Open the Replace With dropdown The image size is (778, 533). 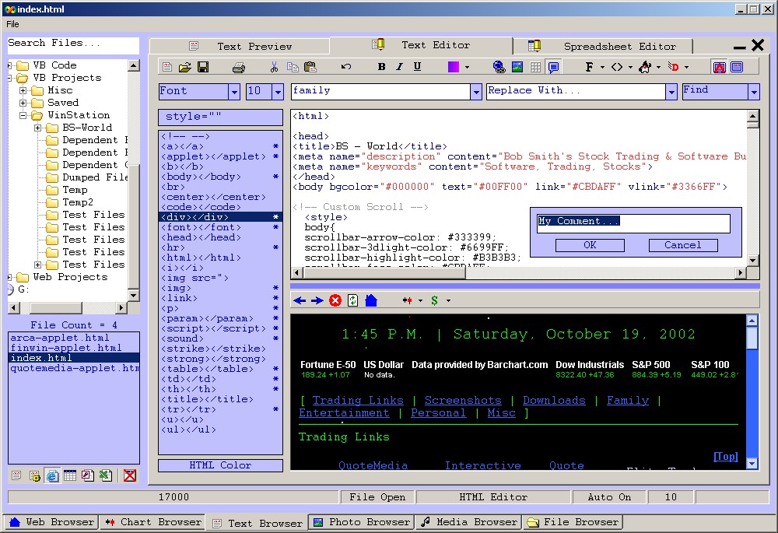tap(671, 91)
